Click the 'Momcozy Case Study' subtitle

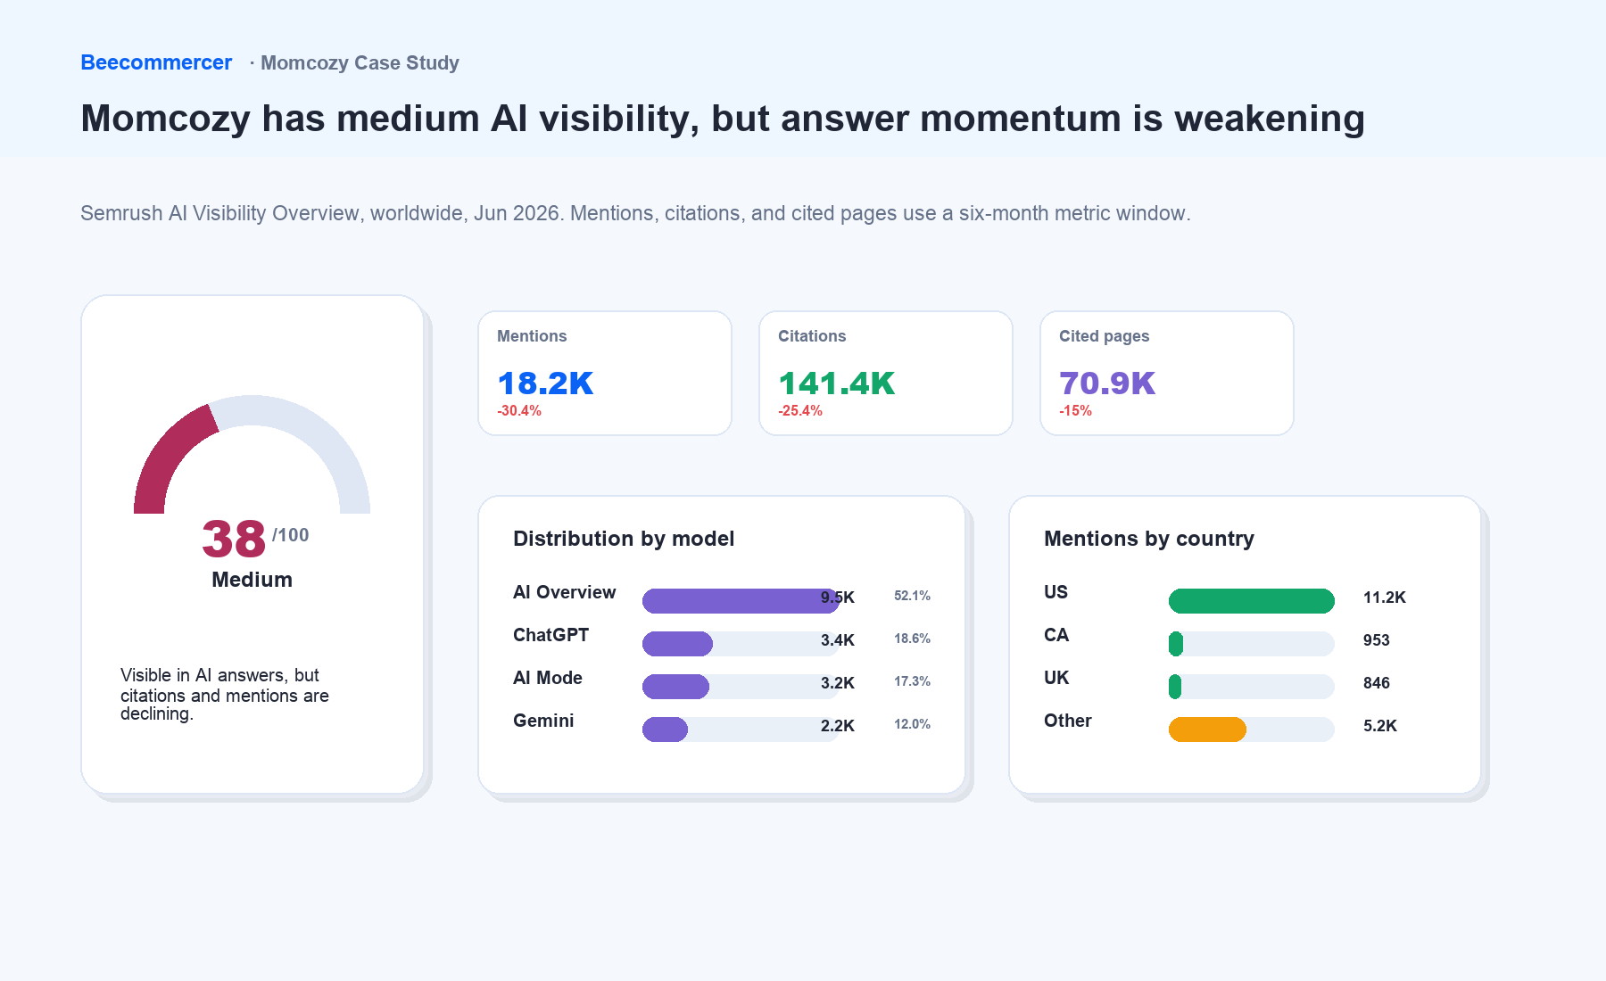click(x=360, y=62)
